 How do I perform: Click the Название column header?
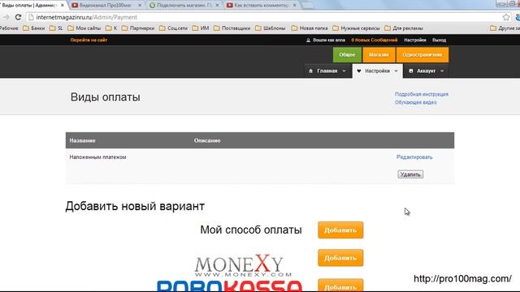[83, 140]
